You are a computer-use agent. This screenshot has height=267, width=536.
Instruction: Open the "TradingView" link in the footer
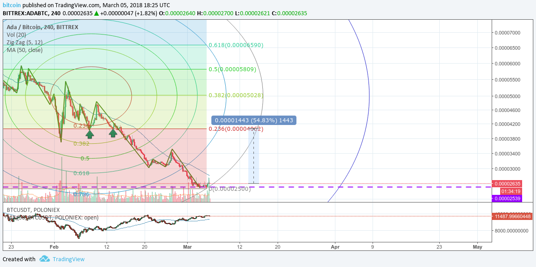[x=68, y=259]
